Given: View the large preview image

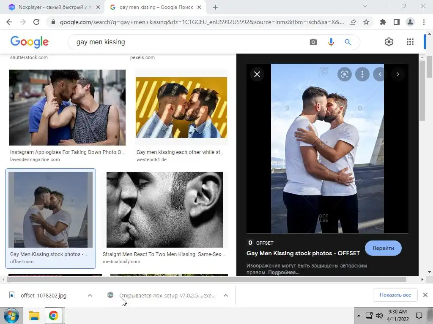Looking at the screenshot, I should tap(327, 148).
